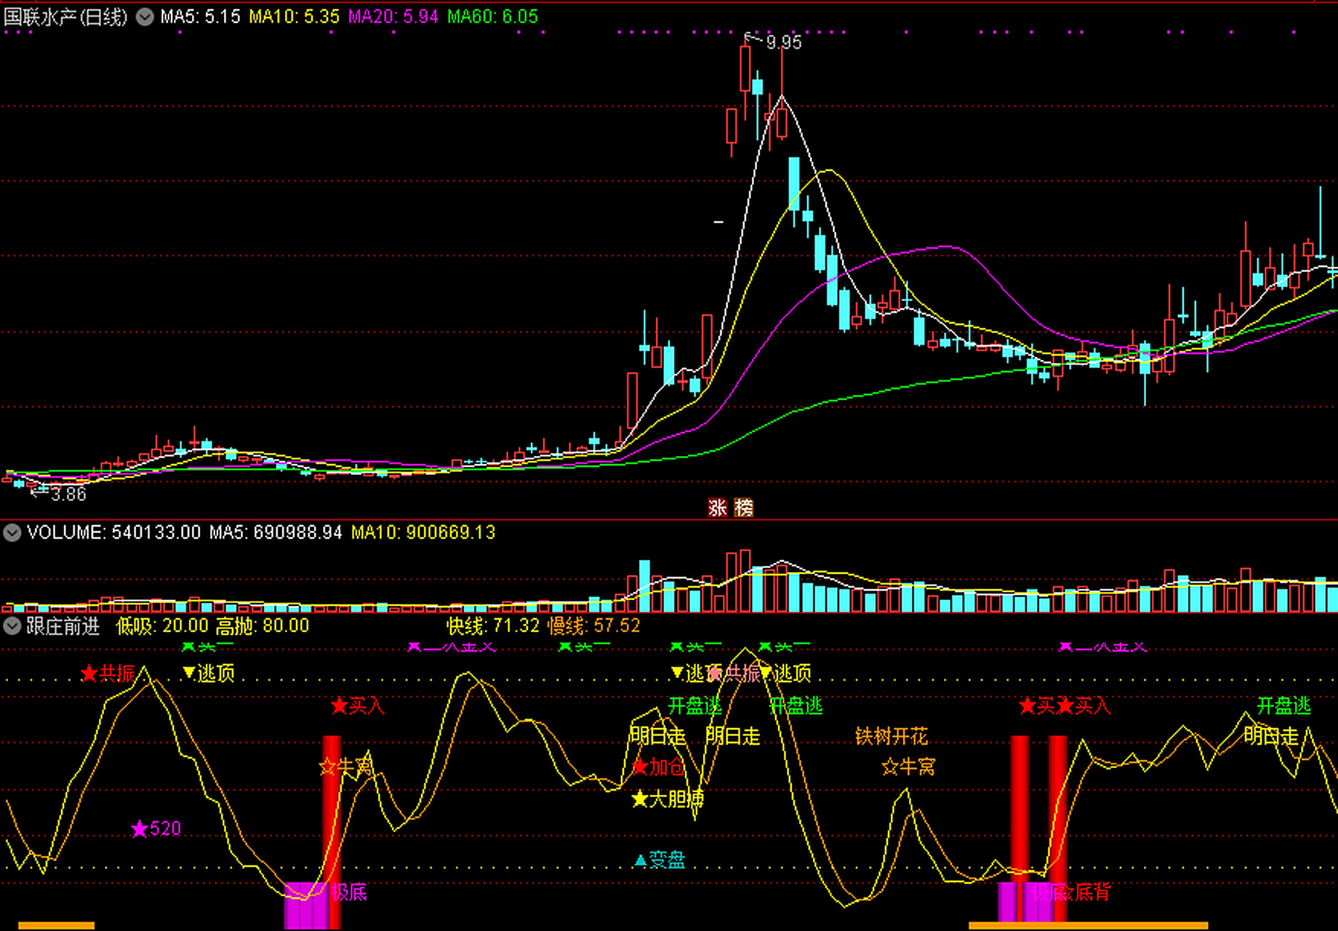Collapse the VOLUME panel with its round arrow
This screenshot has width=1338, height=931.
pyautogui.click(x=12, y=532)
